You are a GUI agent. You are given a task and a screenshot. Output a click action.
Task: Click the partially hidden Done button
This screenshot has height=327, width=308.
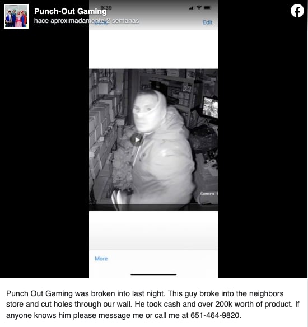[101, 22]
